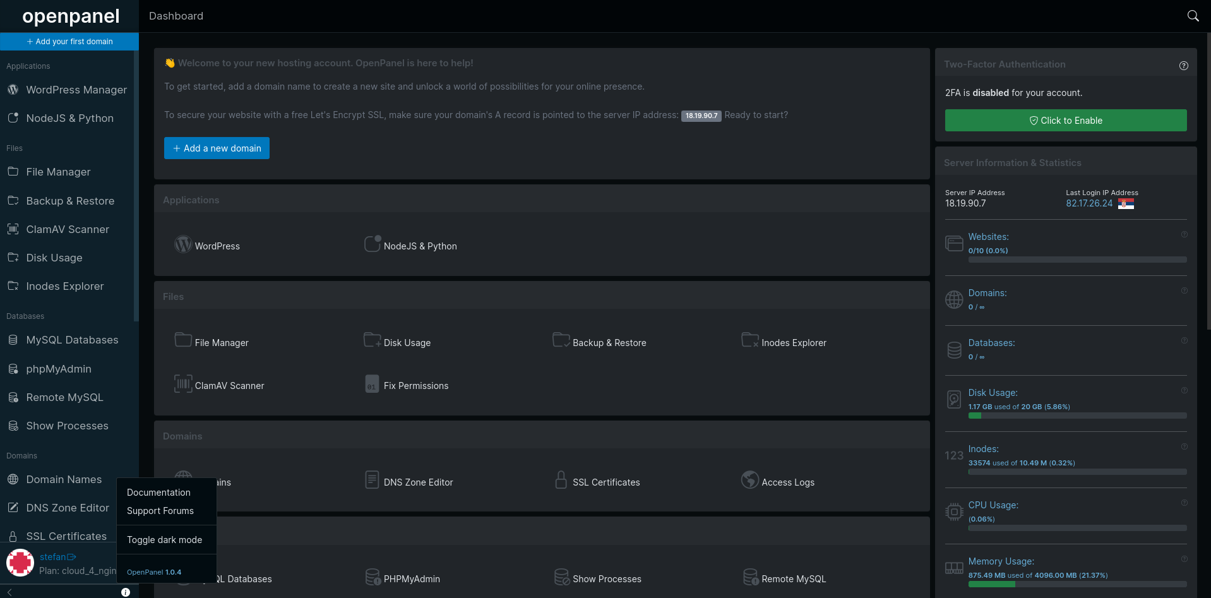Open Remote MySQL icon in bottom card
Screen dimensions: 1211x598
(750, 577)
